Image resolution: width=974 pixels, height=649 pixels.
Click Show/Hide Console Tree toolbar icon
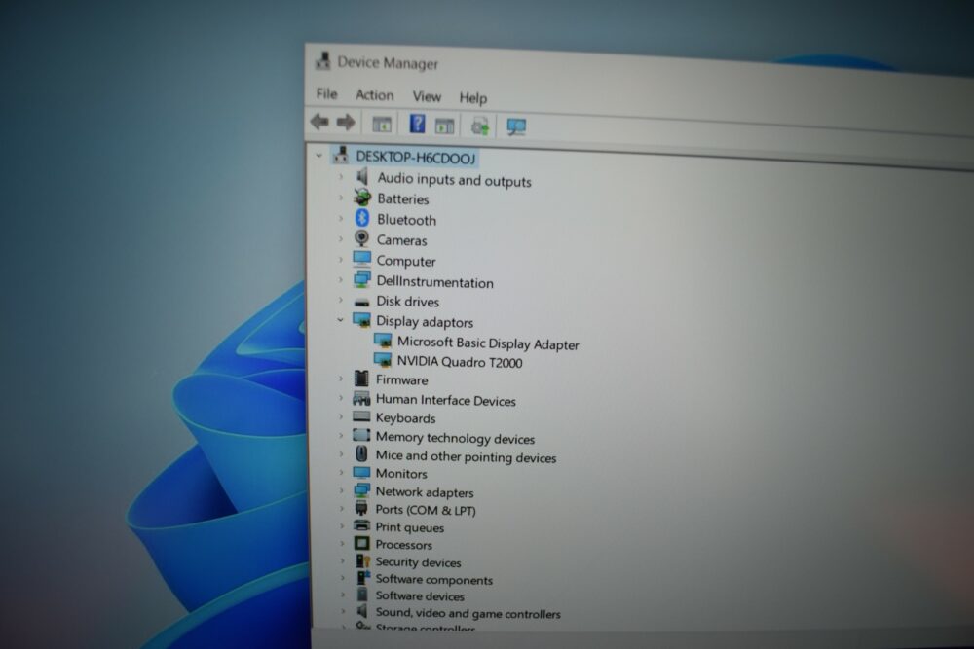[382, 125]
